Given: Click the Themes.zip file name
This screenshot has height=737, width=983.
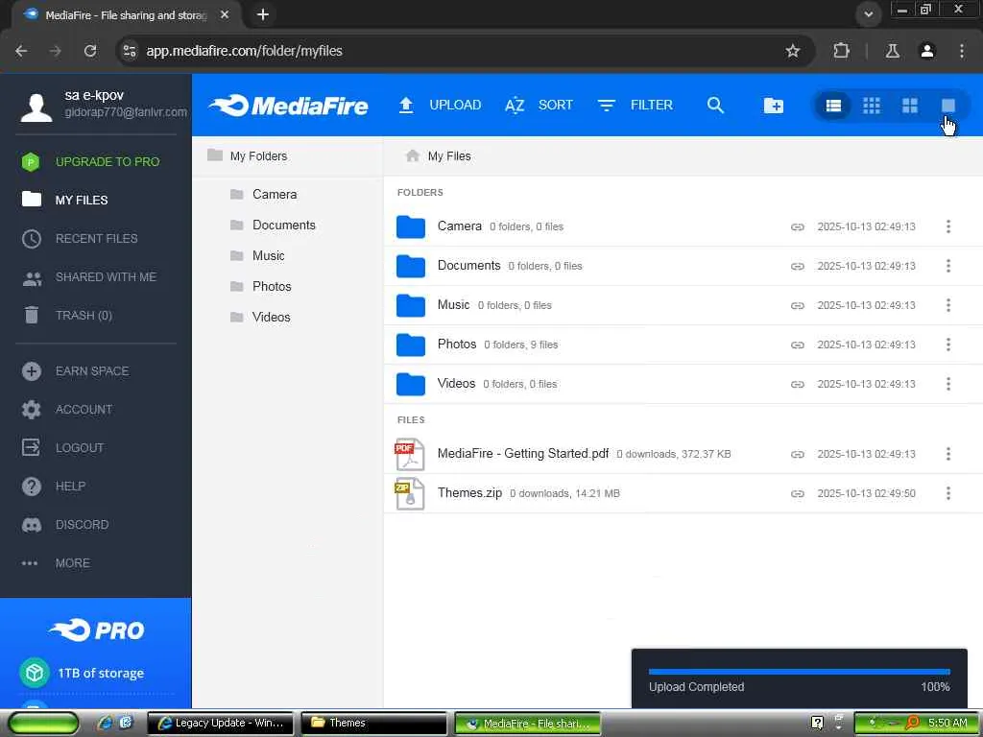Looking at the screenshot, I should click(x=469, y=492).
